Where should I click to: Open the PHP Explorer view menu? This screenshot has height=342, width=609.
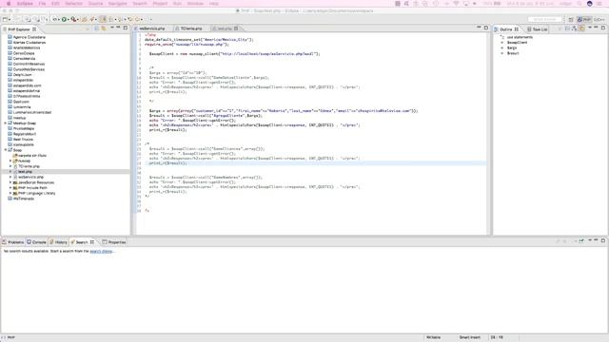[112, 28]
